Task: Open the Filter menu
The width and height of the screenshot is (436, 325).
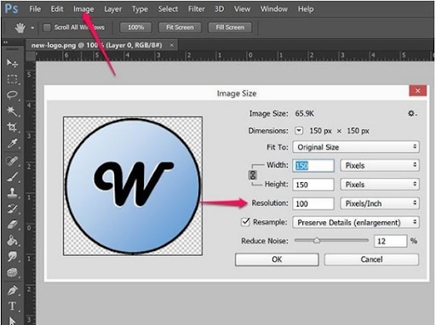Action: click(196, 9)
